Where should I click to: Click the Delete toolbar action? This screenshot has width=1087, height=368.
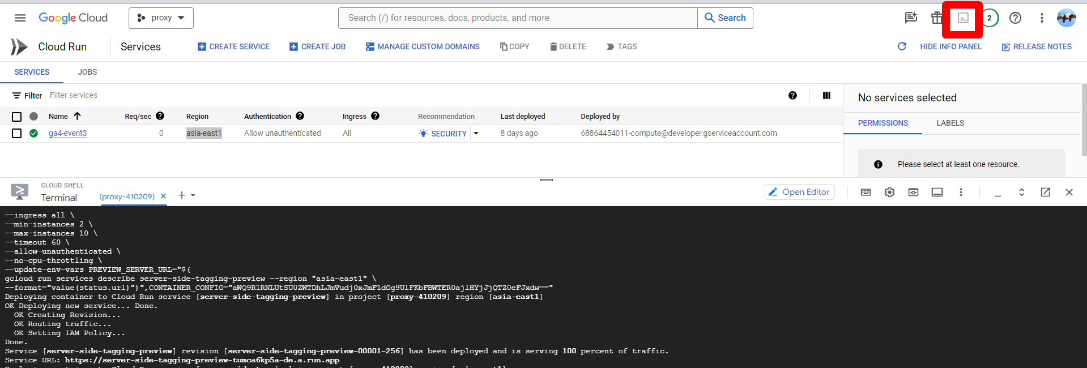pyautogui.click(x=568, y=46)
